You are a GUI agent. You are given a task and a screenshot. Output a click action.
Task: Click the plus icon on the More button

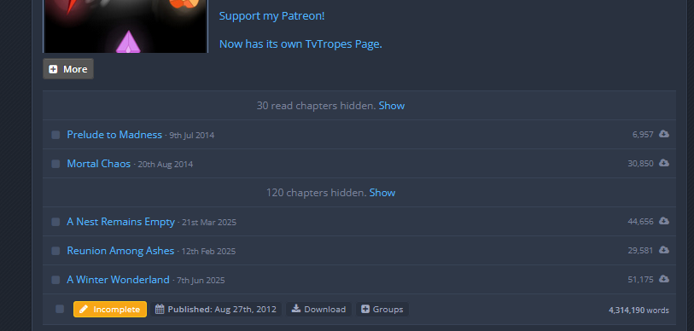coord(53,69)
